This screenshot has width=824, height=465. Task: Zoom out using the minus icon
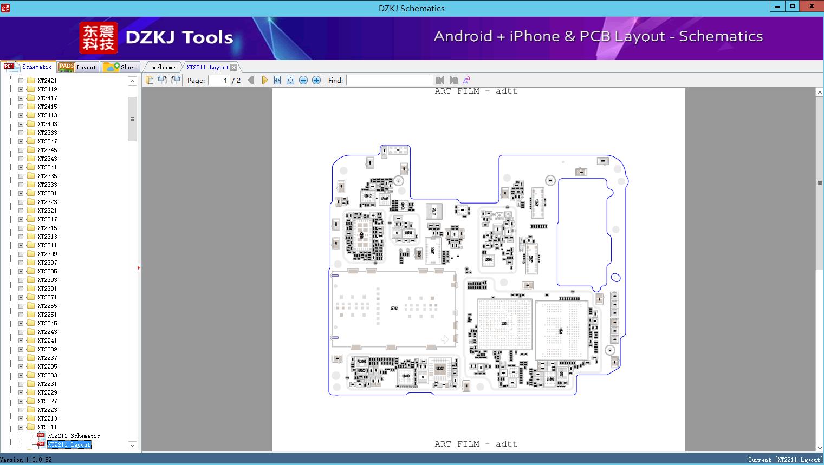pos(303,80)
